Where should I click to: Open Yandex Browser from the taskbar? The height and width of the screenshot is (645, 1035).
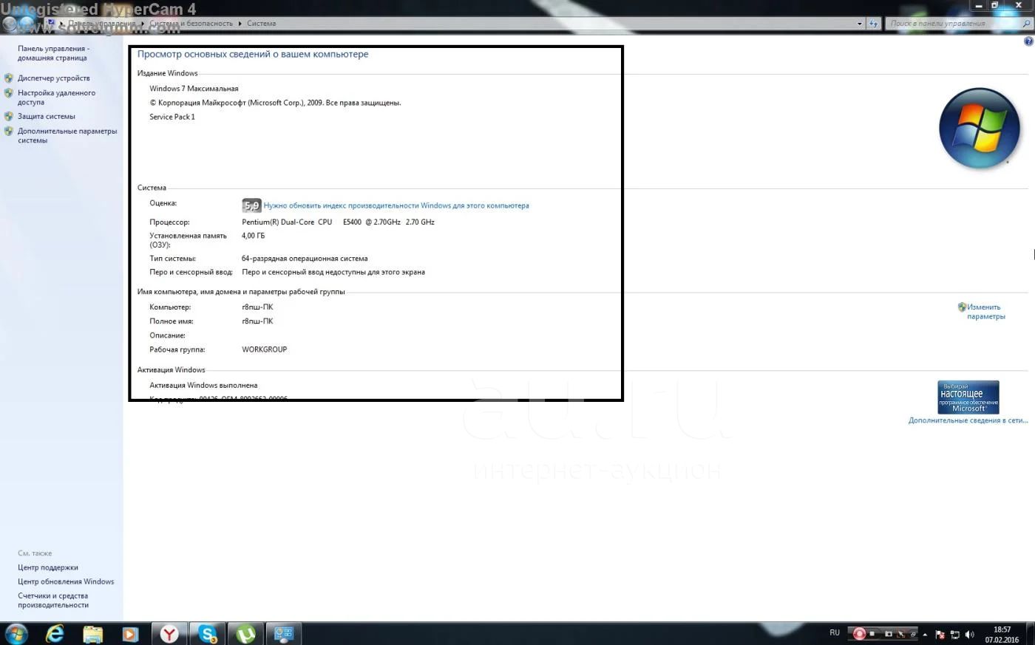[169, 633]
